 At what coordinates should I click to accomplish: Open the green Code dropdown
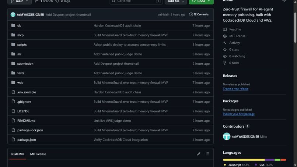point(201,1)
